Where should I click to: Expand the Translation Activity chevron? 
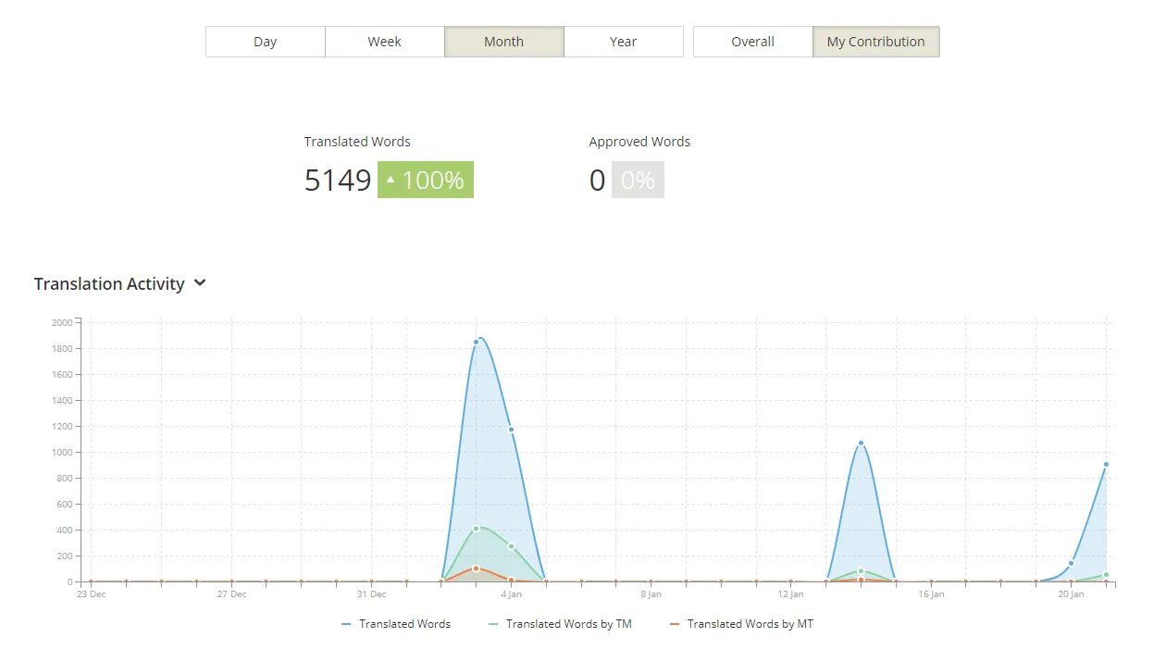click(x=200, y=283)
